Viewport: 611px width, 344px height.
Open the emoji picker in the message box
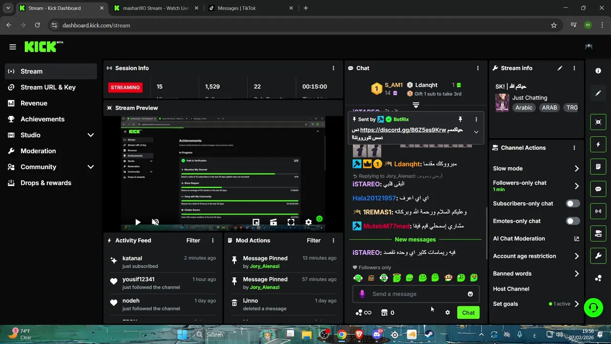470,294
